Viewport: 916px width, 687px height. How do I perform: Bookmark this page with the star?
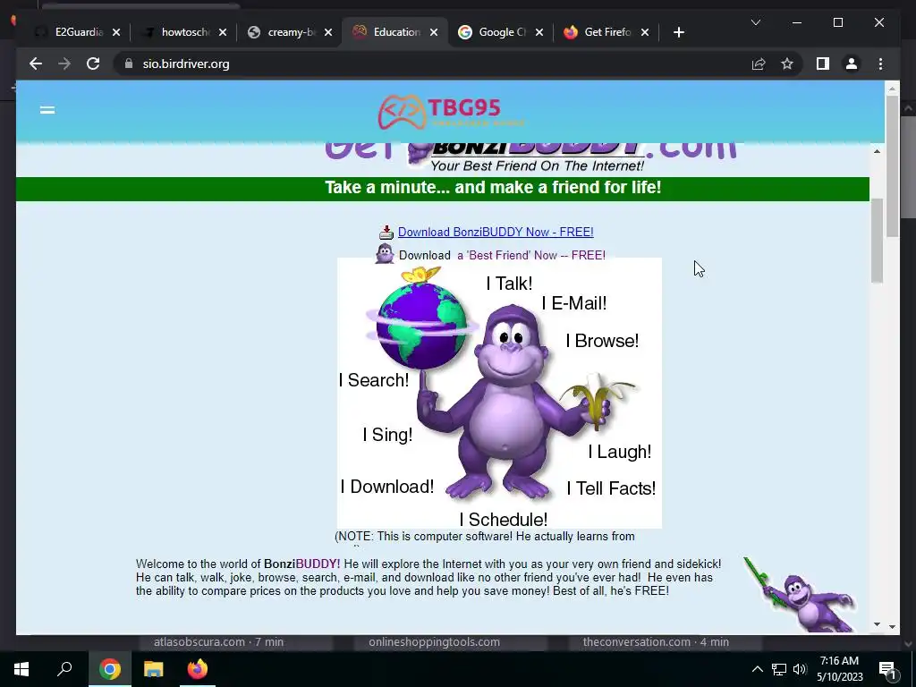coord(787,64)
